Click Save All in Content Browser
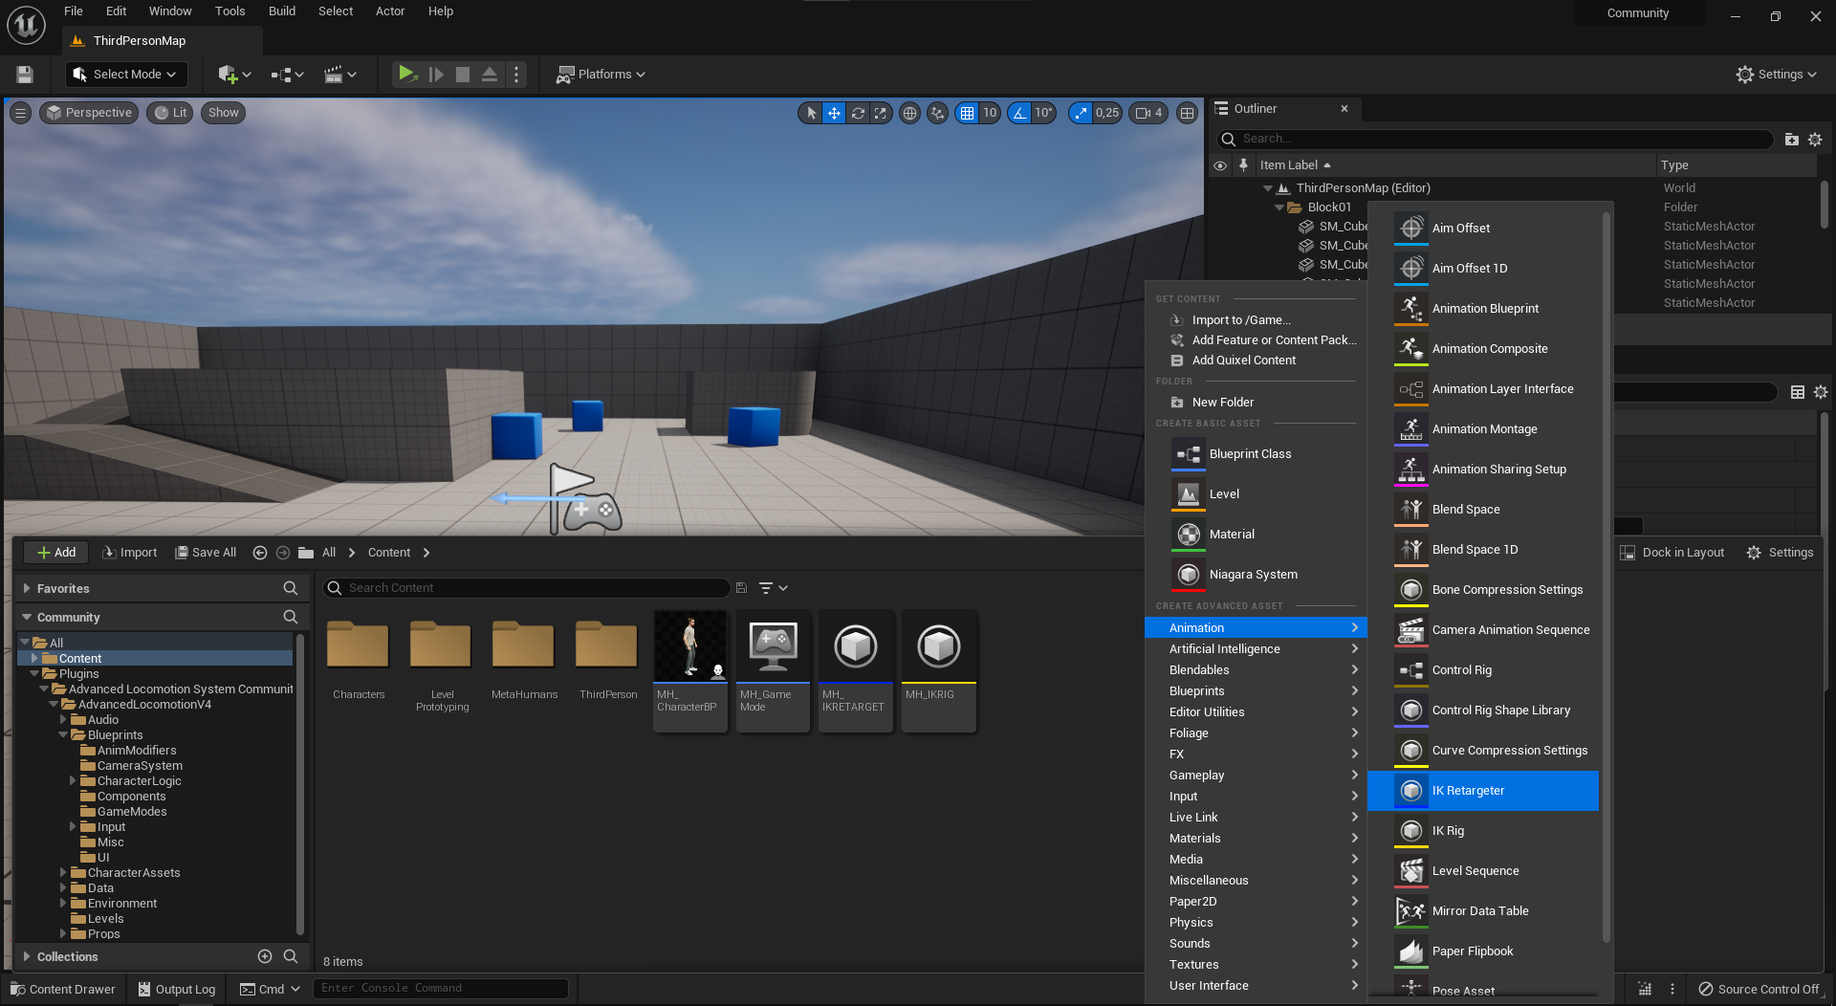This screenshot has width=1836, height=1006. point(206,553)
